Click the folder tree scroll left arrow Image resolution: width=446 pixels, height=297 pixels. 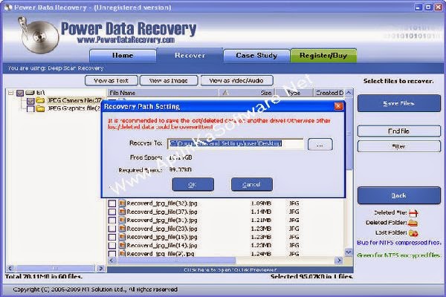(10, 268)
